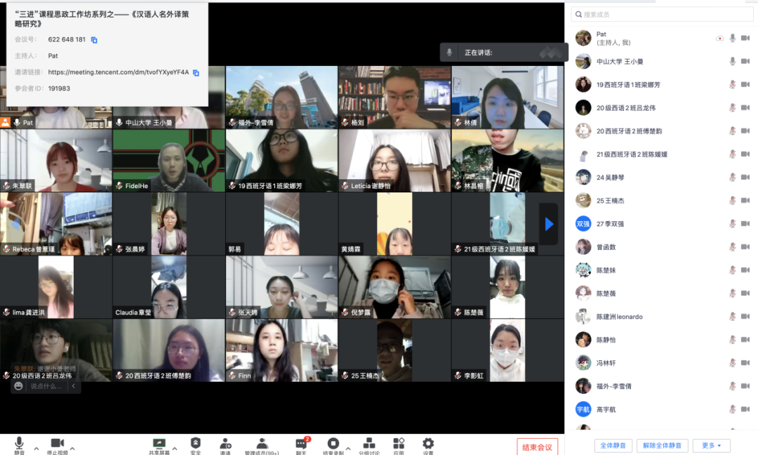Click the share screen (共享屏幕) icon
The image size is (758, 455).
click(x=159, y=444)
